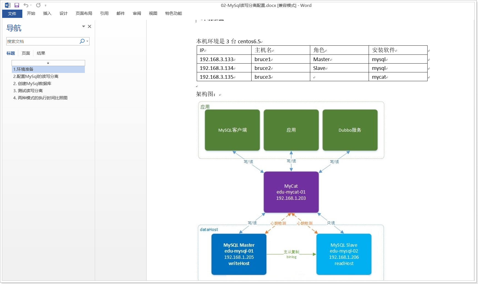Click the mycat software cell
This screenshot has width=478, height=284.
[x=398, y=77]
